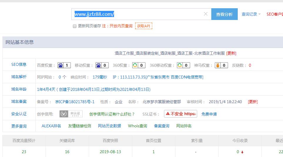This screenshot has height=157, width=283.
Task: Click the red down arrow in 今日收录
Action: pos(242,152)
